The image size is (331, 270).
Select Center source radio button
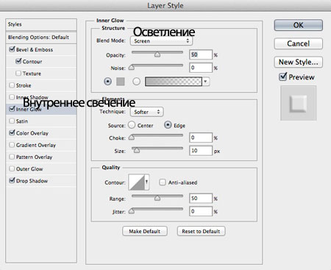click(x=132, y=125)
